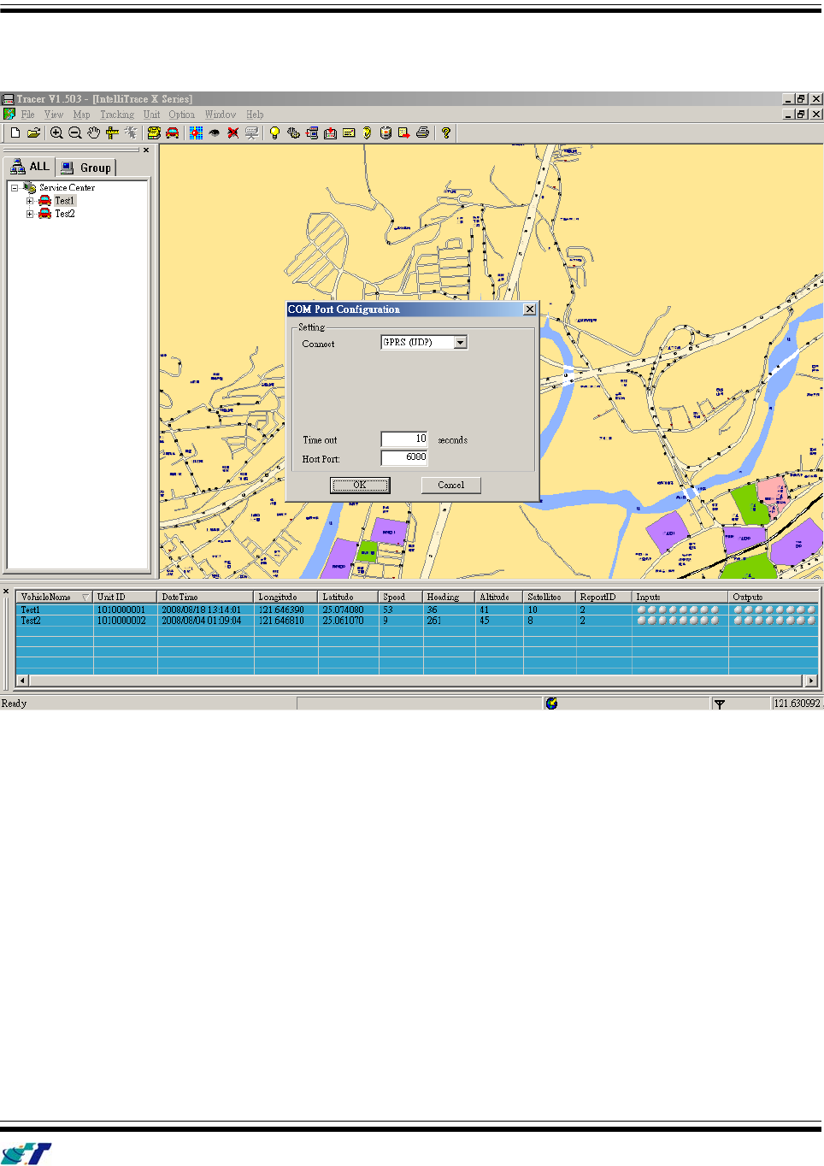Select the zoom in magnifier tool
The height and width of the screenshot is (1166, 824).
tap(56, 132)
